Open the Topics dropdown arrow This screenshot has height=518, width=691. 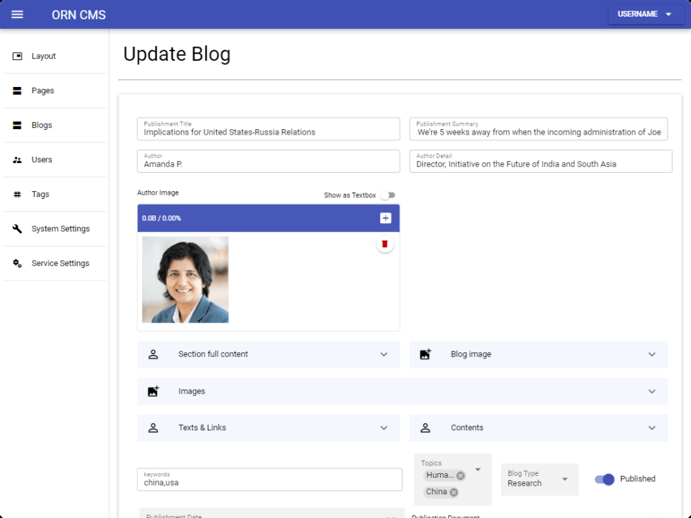point(477,470)
